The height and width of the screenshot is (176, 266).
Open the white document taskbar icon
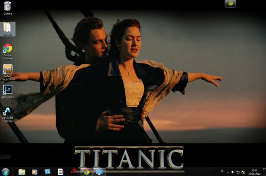click(x=60, y=172)
